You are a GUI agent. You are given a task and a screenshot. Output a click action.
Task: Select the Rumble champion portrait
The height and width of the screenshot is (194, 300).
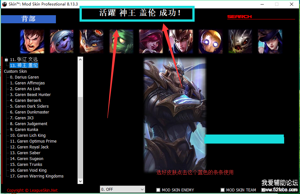coord(91,41)
